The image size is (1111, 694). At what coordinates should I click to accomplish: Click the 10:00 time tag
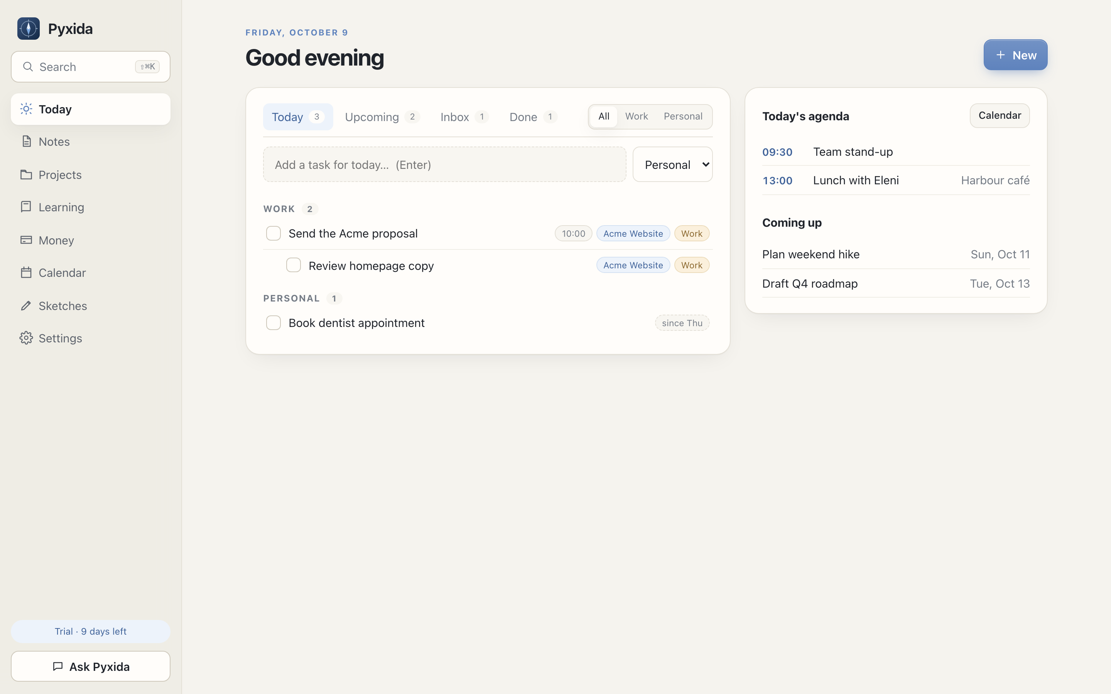click(573, 233)
